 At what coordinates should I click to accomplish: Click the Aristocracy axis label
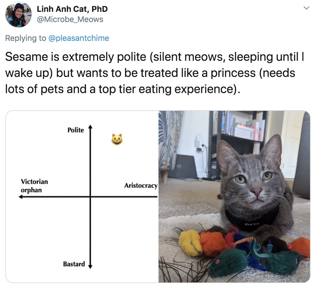pyautogui.click(x=141, y=185)
